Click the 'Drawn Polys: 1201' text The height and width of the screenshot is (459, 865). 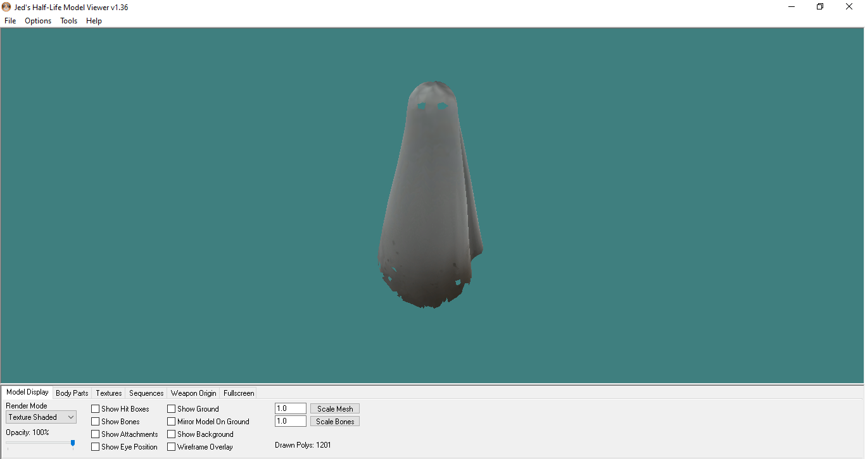click(303, 445)
